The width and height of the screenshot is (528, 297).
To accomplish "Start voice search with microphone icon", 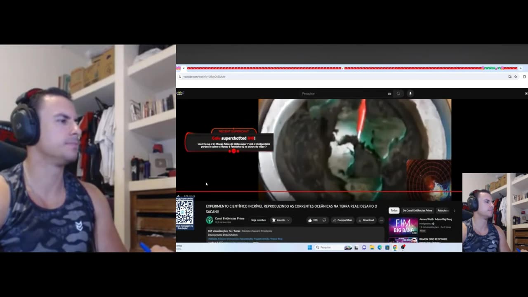I will tap(410, 94).
